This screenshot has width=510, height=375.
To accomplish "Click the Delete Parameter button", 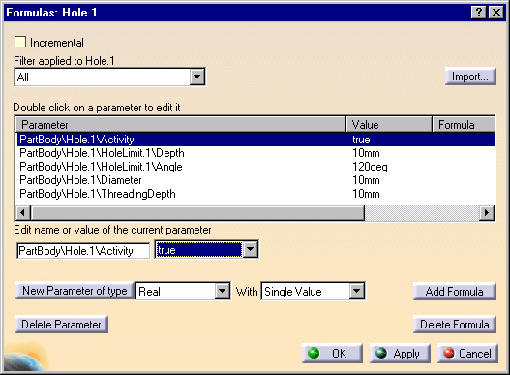I will point(61,325).
